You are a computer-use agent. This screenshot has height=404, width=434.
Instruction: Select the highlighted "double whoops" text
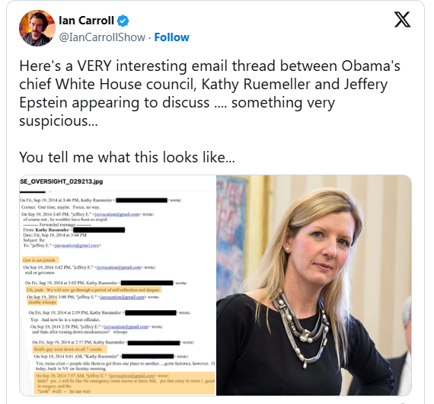click(x=43, y=302)
